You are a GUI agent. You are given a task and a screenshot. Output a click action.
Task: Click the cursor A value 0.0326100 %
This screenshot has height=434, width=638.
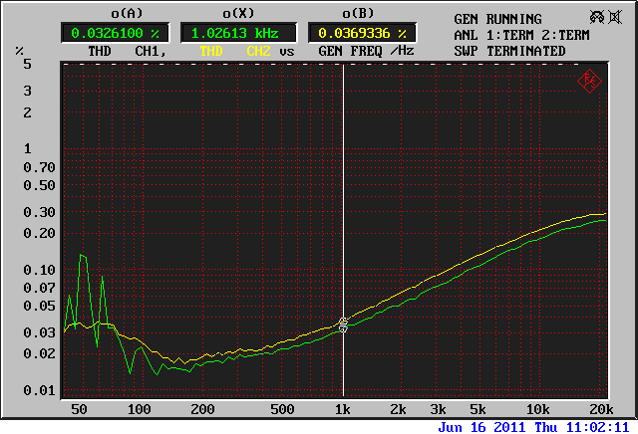[116, 33]
